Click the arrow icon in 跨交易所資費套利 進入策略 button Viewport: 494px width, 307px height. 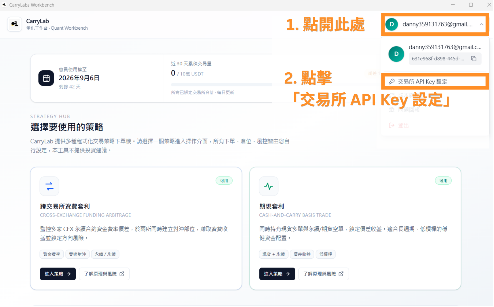(69, 274)
